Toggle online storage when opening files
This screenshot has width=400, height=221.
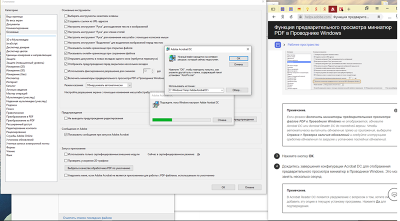[66, 48]
